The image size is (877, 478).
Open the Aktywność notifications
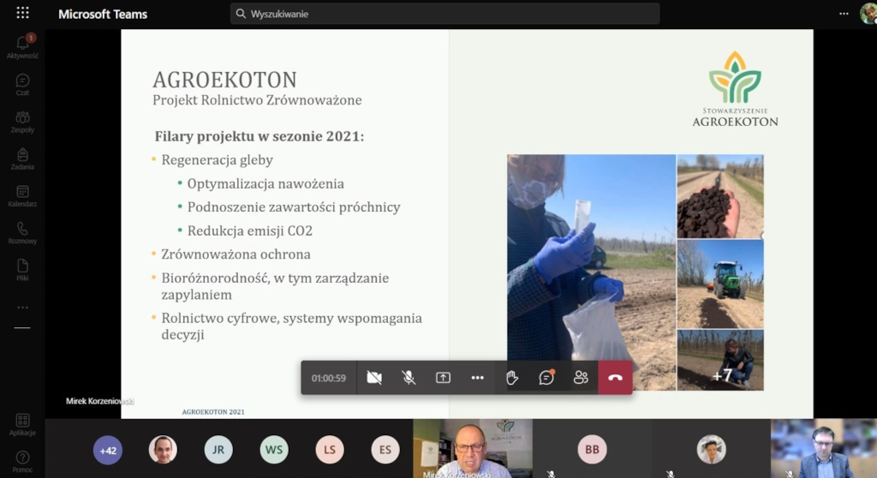click(22, 47)
